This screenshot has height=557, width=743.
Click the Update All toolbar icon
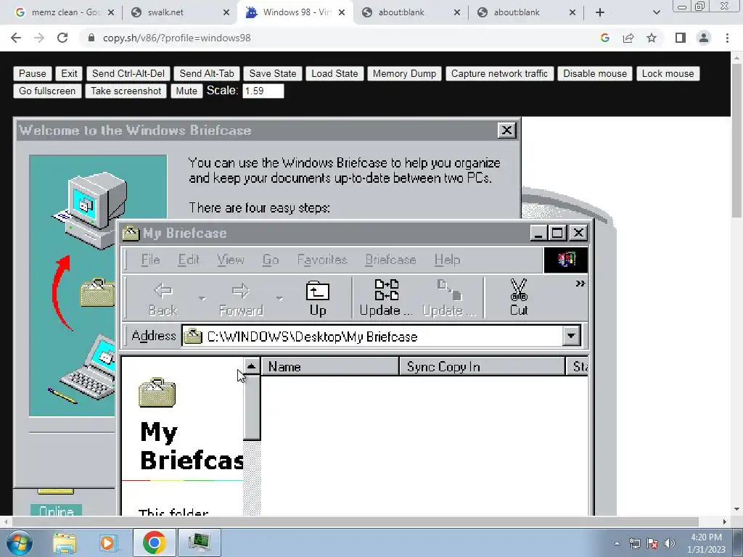(386, 297)
